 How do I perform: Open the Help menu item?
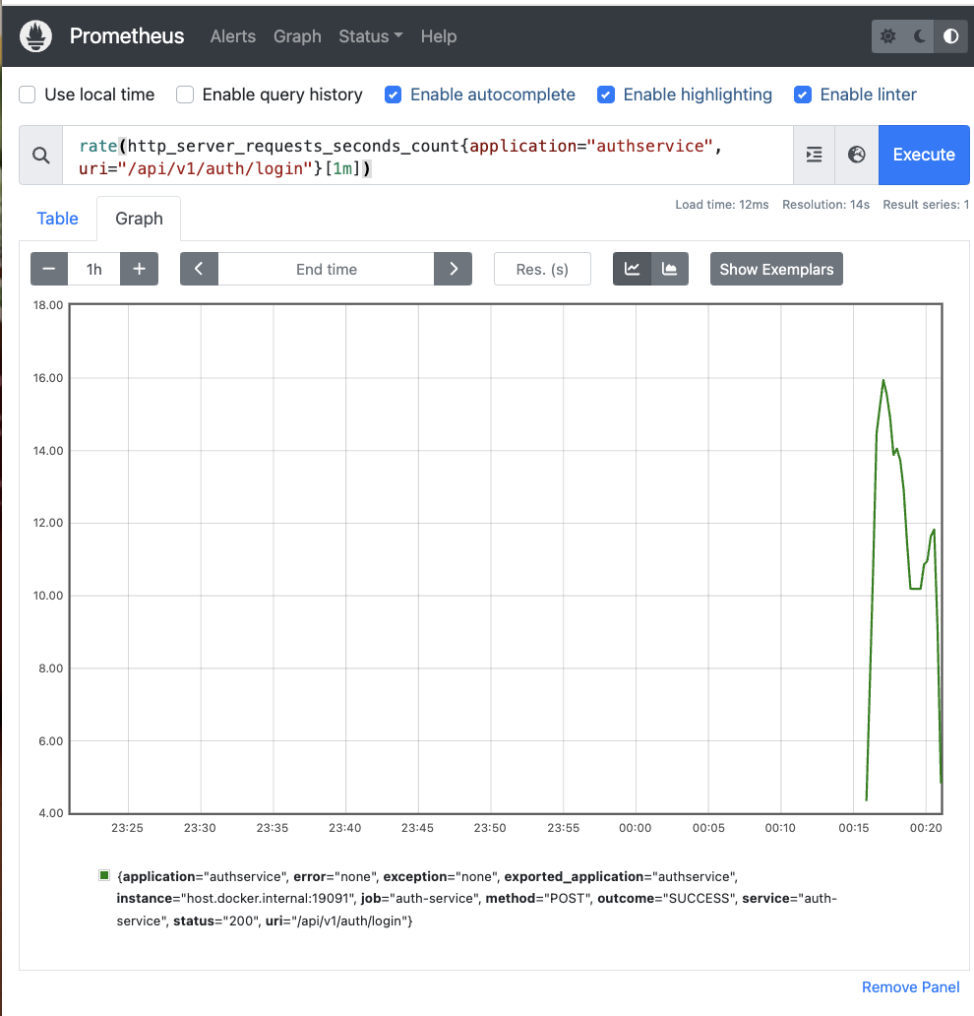click(x=439, y=36)
